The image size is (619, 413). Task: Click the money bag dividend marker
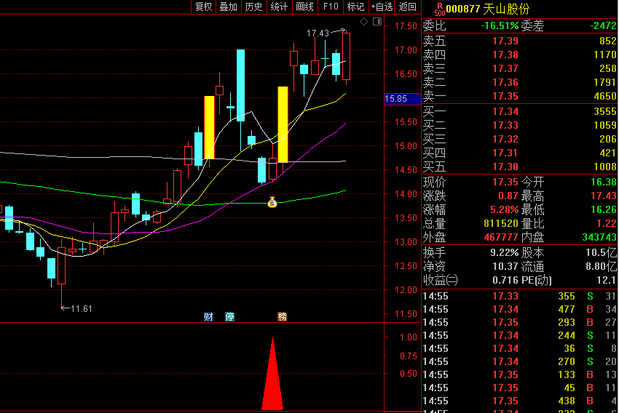click(x=272, y=201)
